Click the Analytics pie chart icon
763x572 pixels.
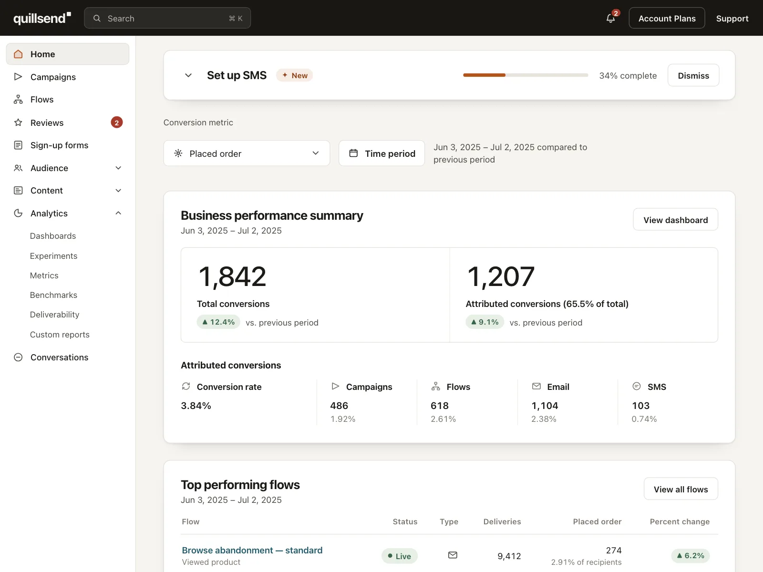[x=18, y=213]
